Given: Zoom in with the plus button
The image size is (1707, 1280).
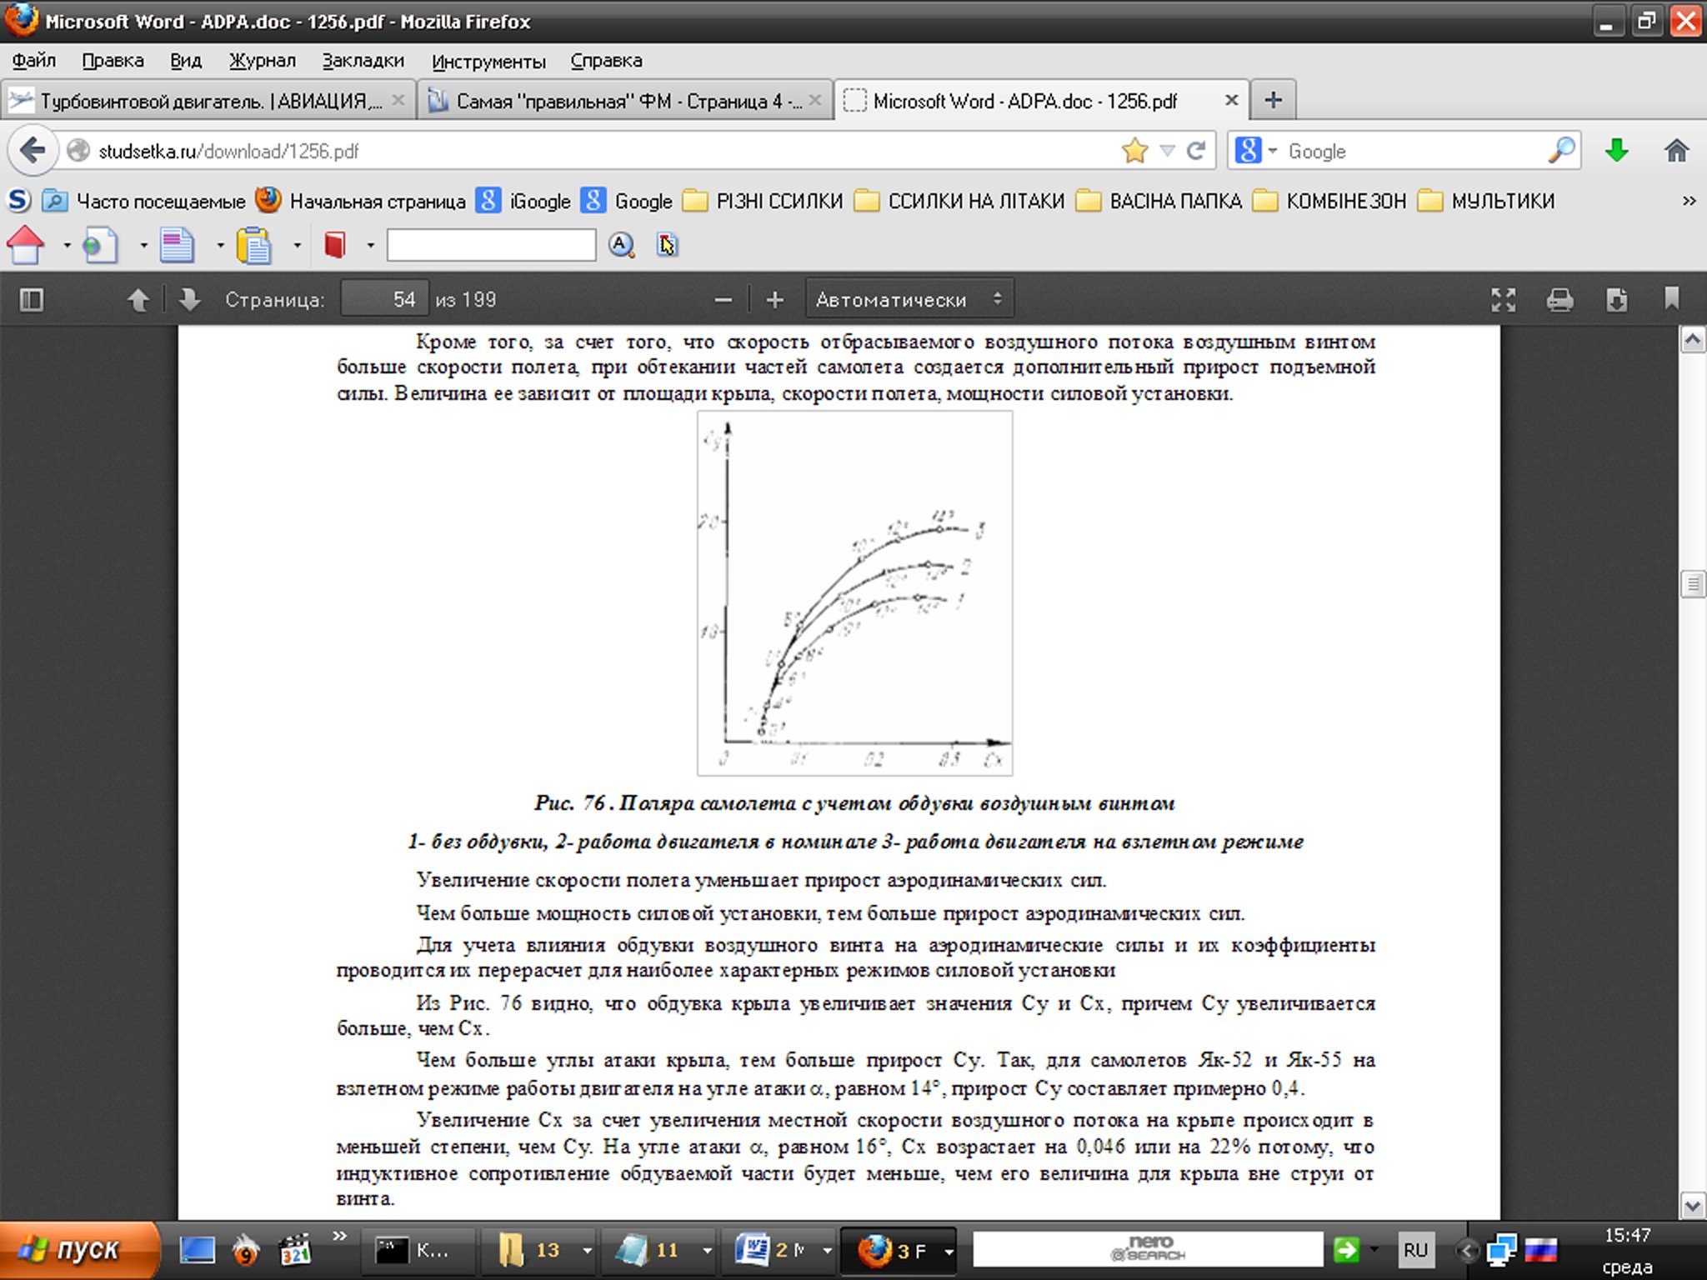Looking at the screenshot, I should click(774, 299).
